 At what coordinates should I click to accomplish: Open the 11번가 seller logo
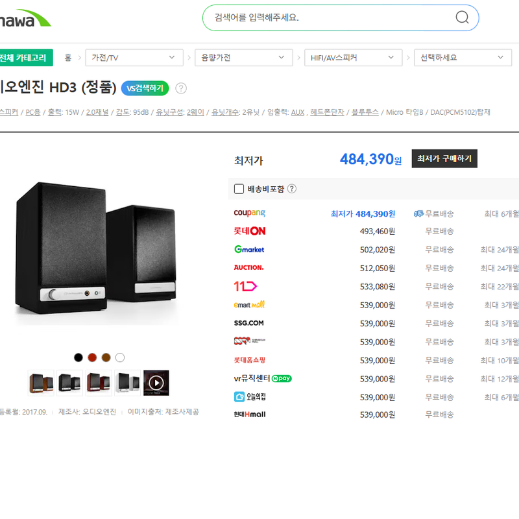(245, 286)
